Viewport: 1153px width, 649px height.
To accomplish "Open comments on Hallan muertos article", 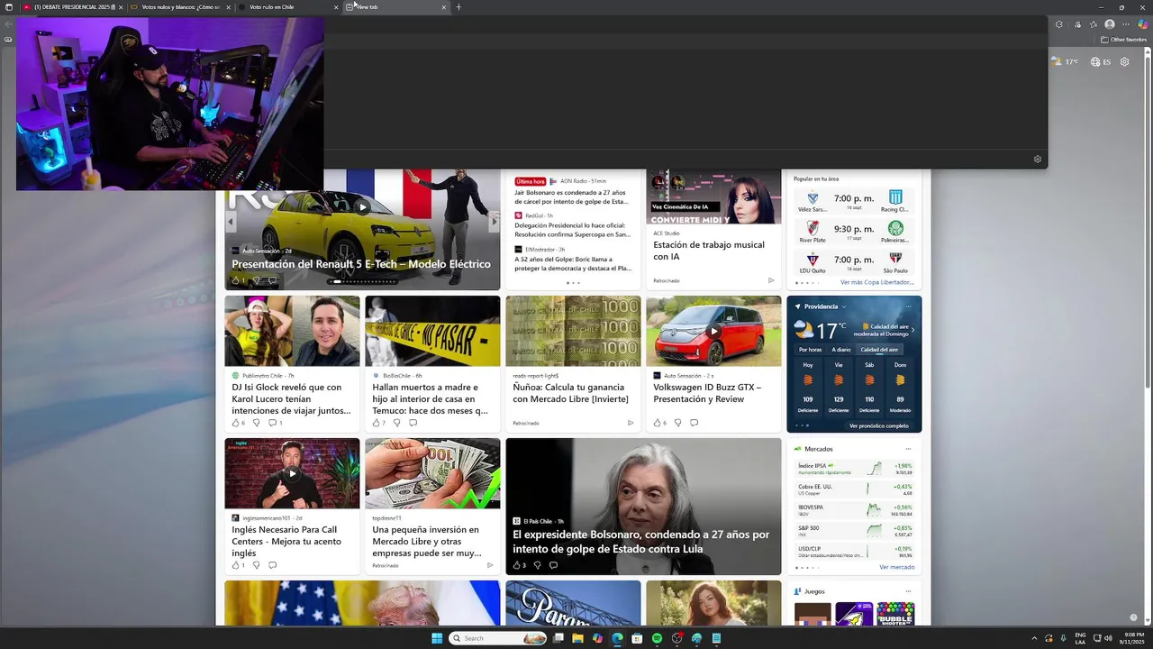I will [413, 423].
